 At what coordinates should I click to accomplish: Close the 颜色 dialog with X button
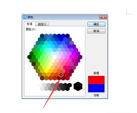pos(103,17)
